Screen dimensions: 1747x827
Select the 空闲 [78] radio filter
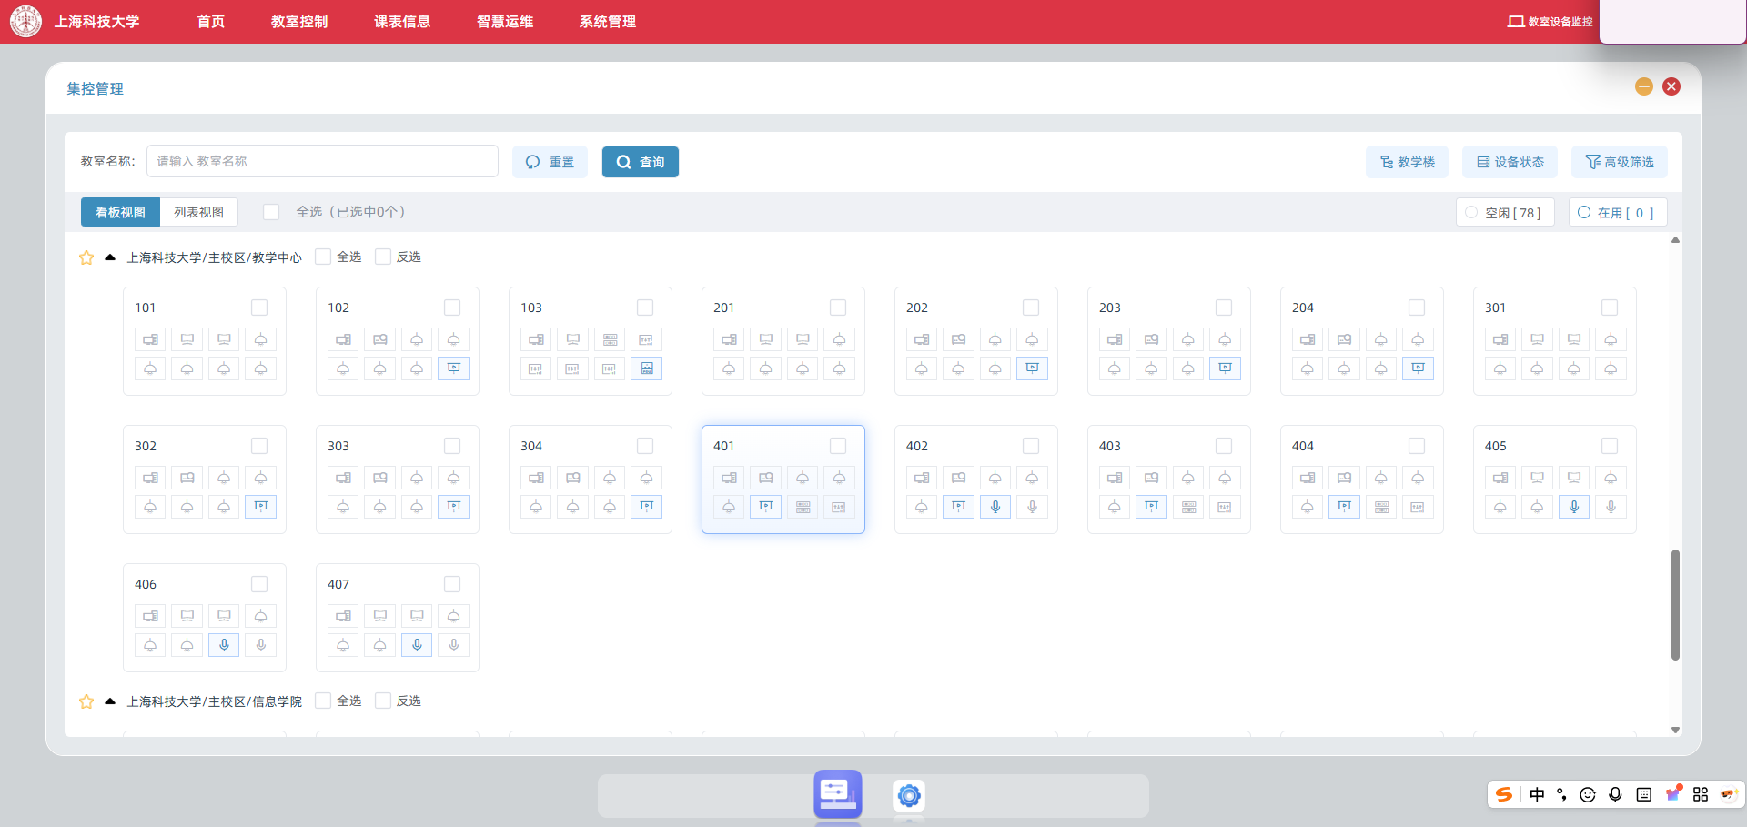coord(1471,212)
